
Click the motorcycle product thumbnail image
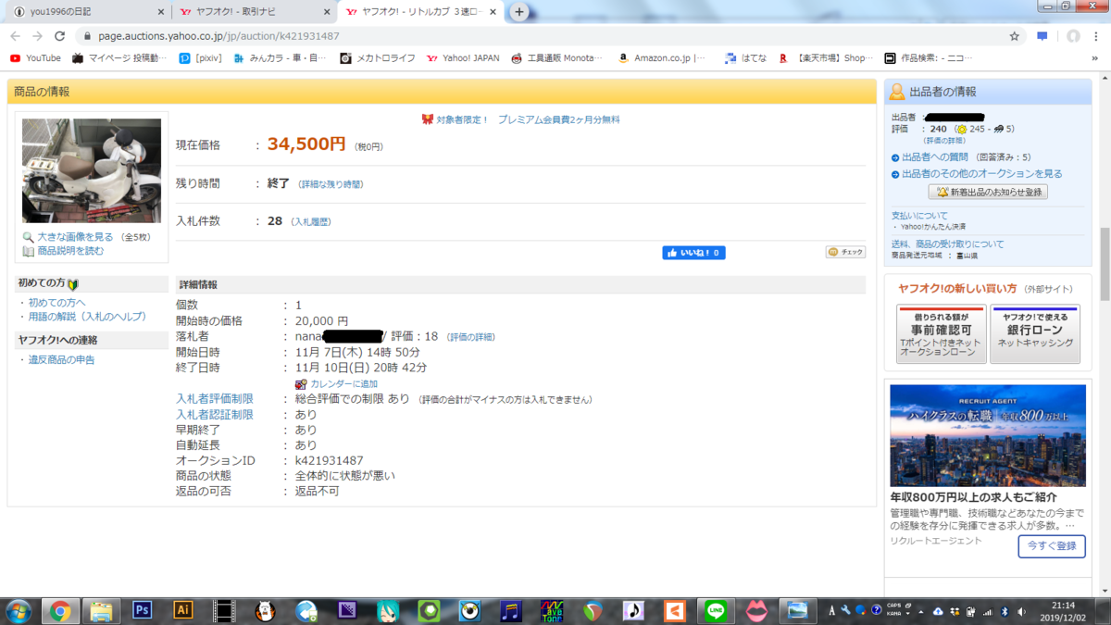(92, 170)
